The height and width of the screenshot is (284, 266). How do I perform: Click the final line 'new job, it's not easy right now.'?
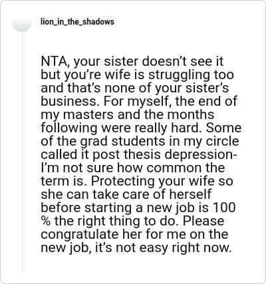tap(136, 247)
